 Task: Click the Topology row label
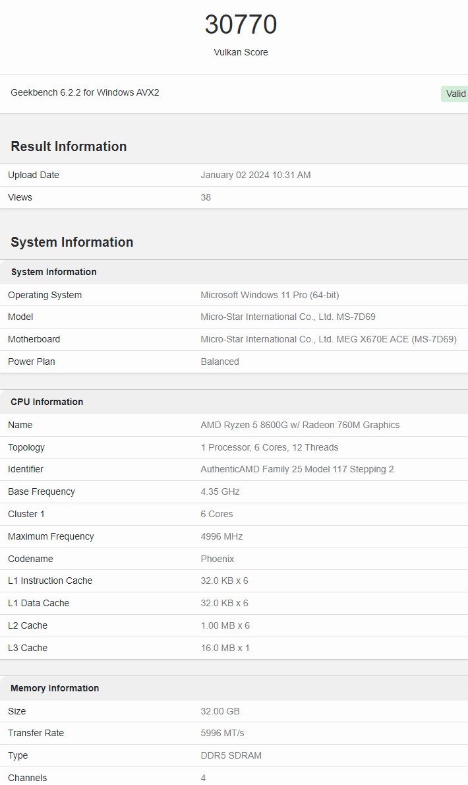click(26, 447)
